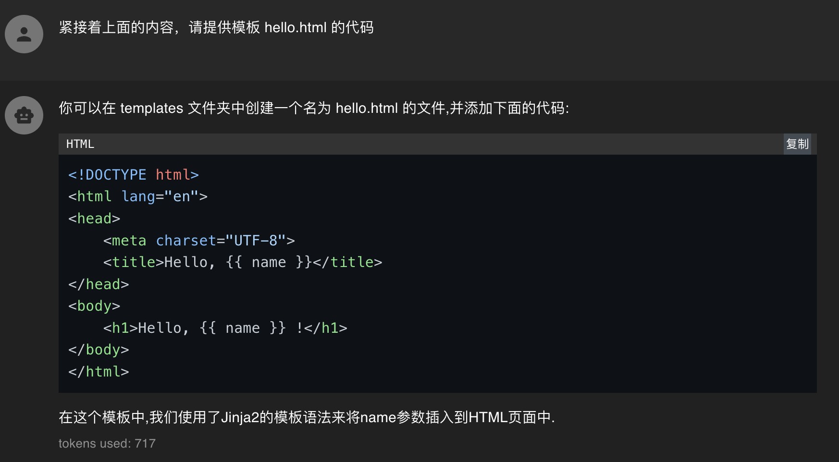The image size is (839, 462).
Task: Click the closing body tag line
Action: [x=99, y=350]
